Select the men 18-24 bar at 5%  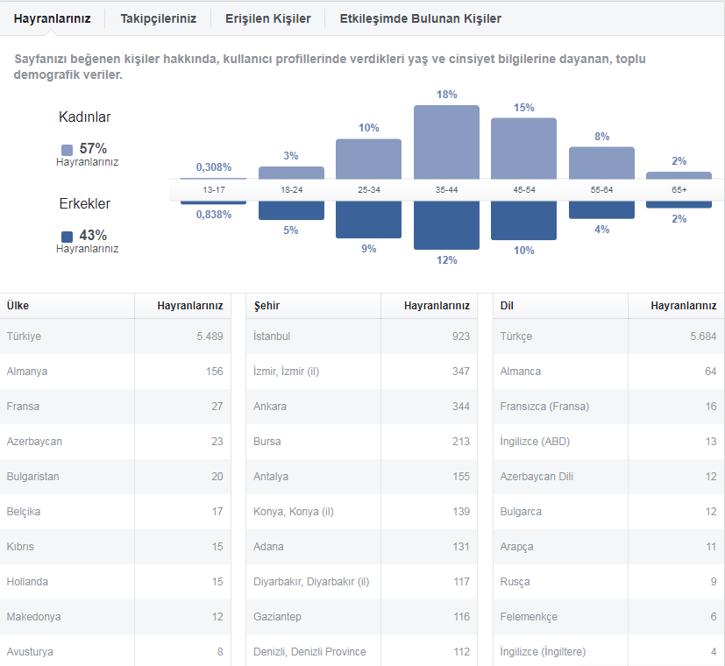291,210
